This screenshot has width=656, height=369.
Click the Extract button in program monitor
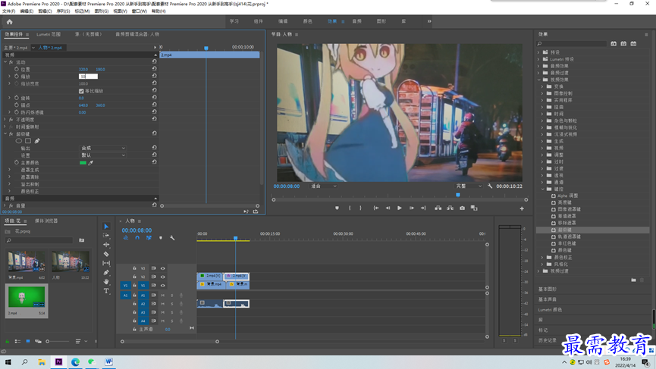pos(450,208)
